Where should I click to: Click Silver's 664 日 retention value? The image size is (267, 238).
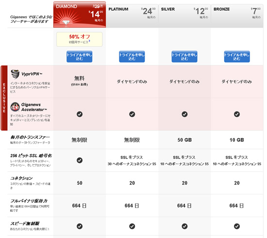(184, 206)
